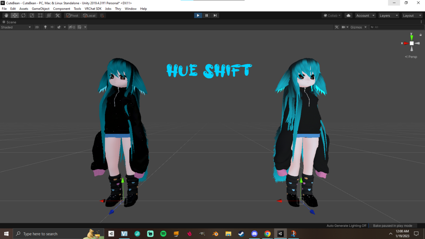Open custom editor tools wrench icon
425x239 pixels.
58,16
